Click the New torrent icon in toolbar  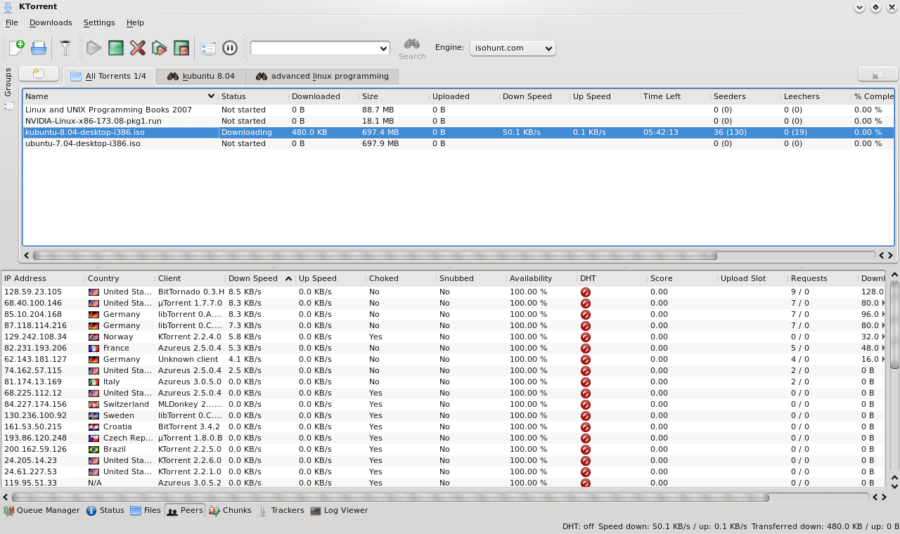click(17, 48)
